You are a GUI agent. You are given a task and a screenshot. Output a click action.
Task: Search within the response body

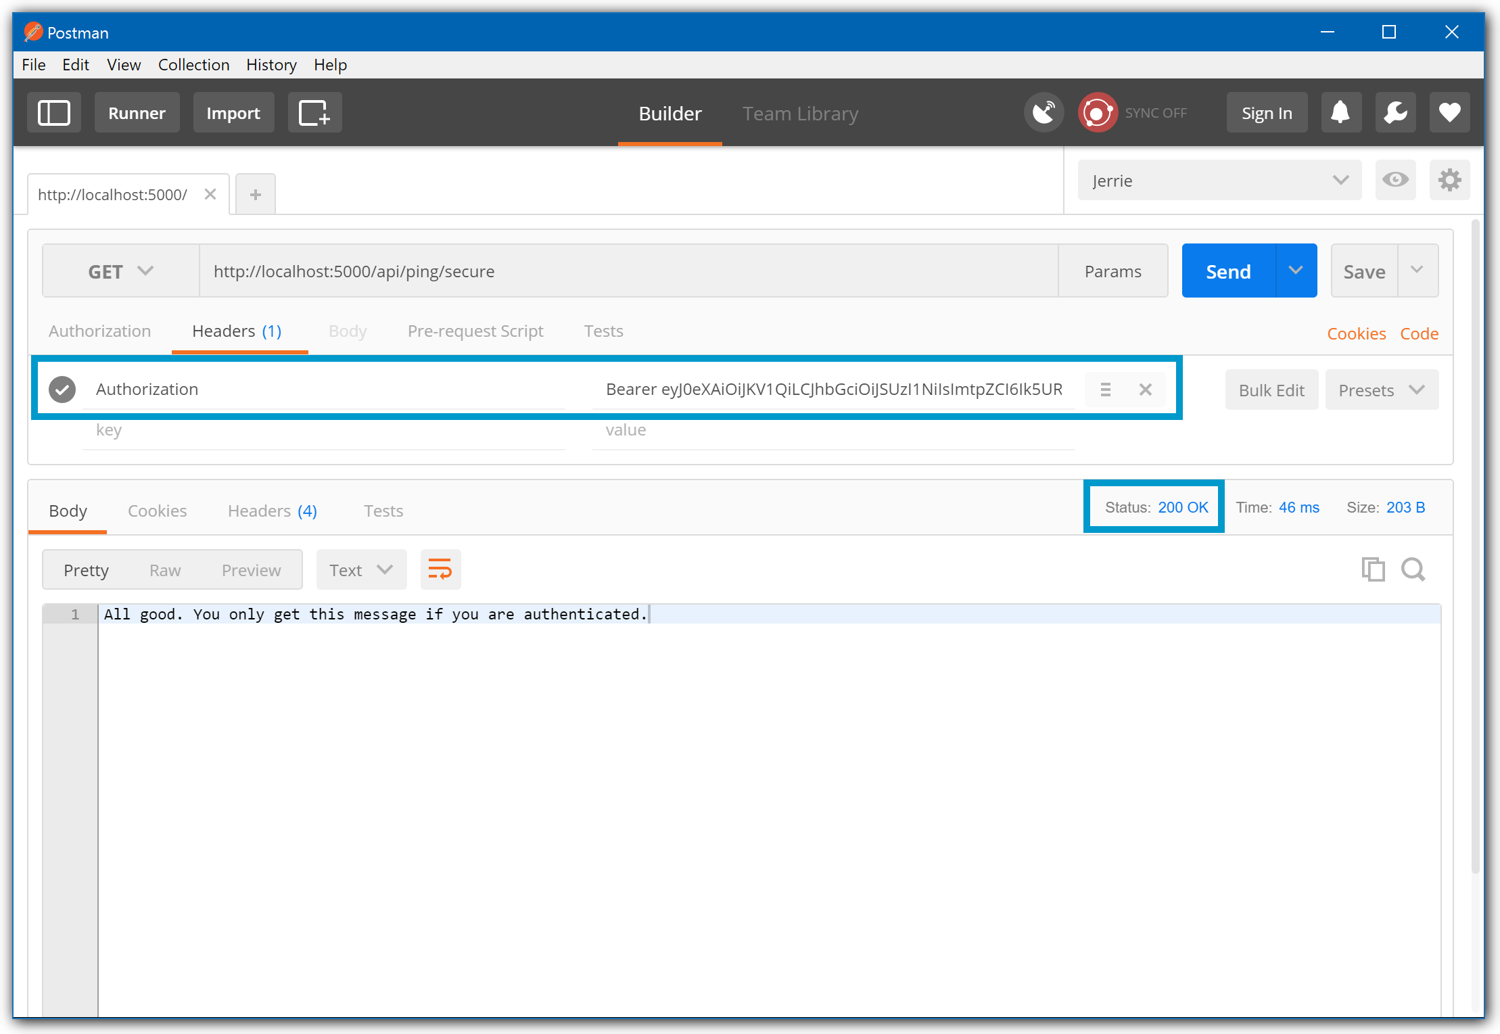[x=1413, y=569]
